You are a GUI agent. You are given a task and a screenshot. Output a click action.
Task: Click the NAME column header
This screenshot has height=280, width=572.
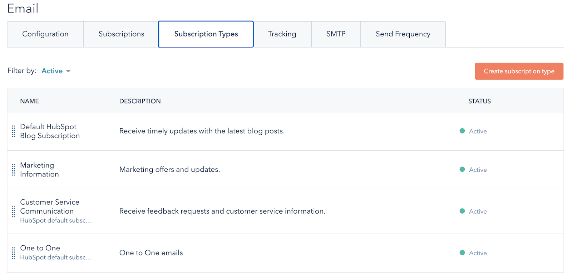[30, 101]
